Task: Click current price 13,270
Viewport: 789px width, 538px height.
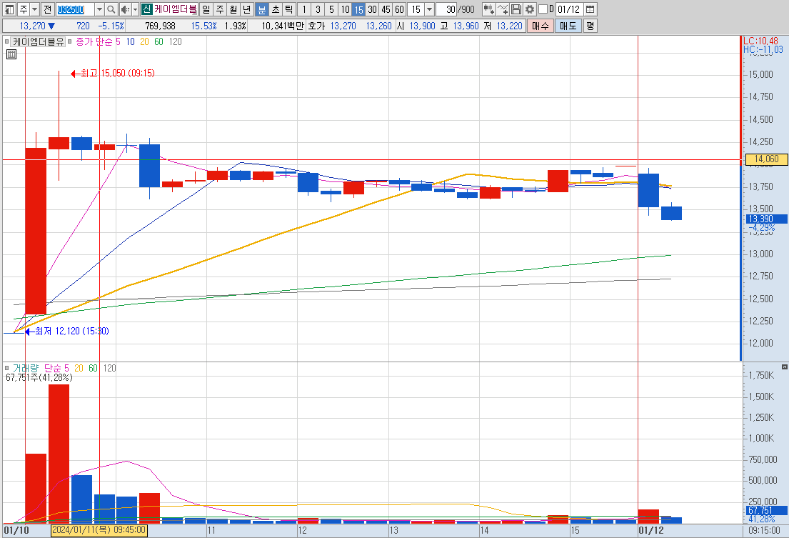Action: (x=32, y=26)
